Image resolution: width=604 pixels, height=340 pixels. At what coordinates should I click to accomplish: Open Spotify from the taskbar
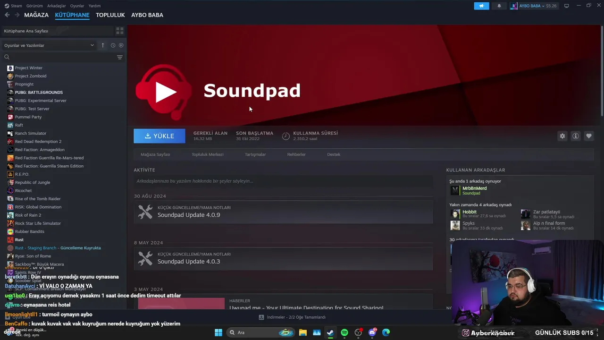[344, 332]
